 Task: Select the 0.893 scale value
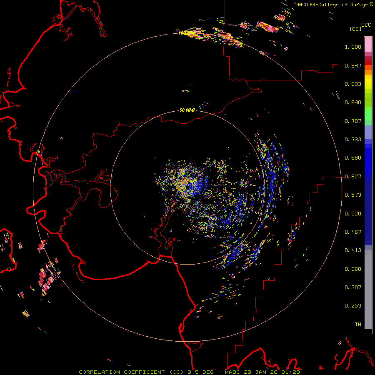[x=353, y=84]
